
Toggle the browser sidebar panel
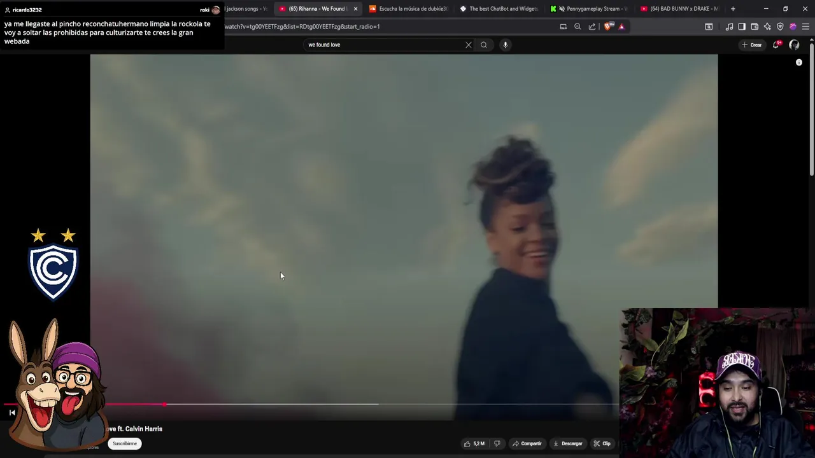click(742, 27)
